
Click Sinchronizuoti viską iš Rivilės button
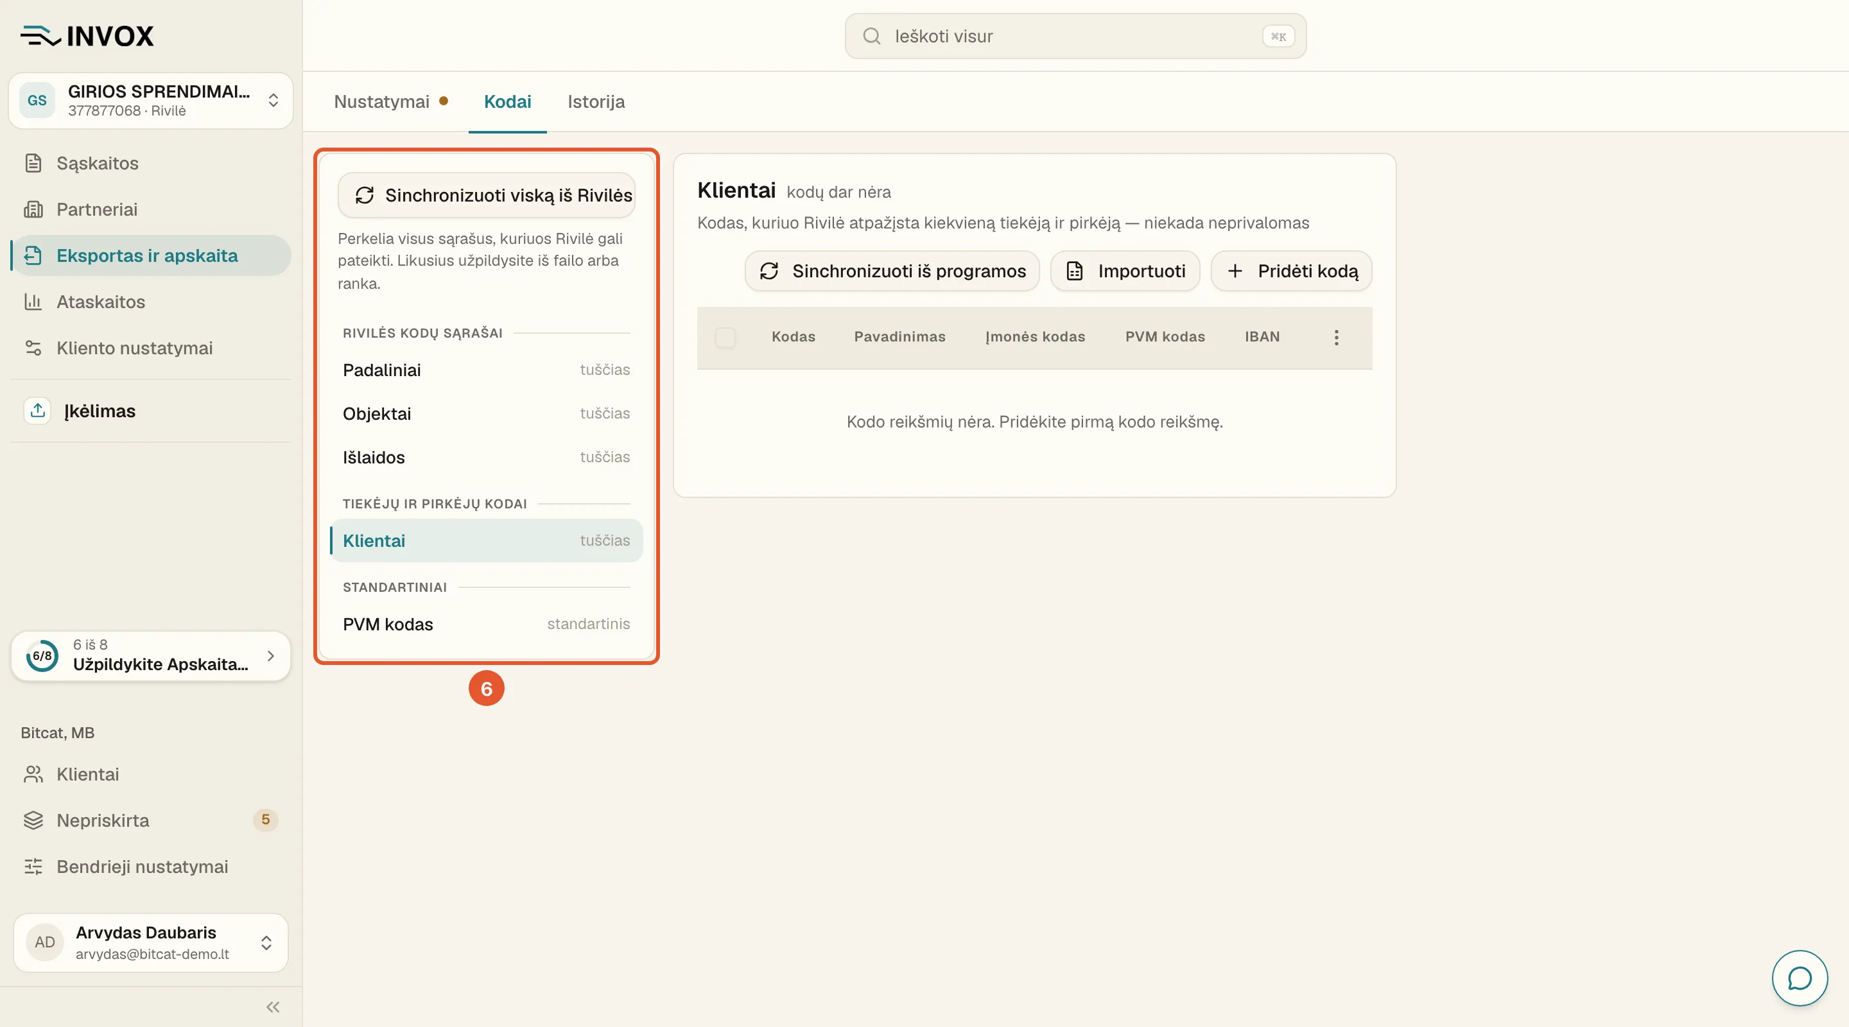click(487, 195)
